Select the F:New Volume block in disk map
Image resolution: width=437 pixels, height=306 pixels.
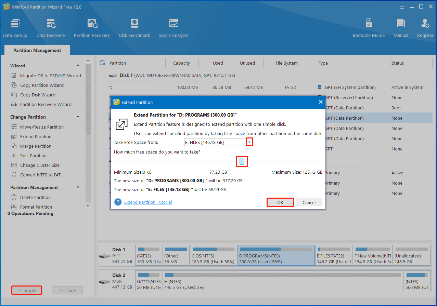(x=372, y=255)
